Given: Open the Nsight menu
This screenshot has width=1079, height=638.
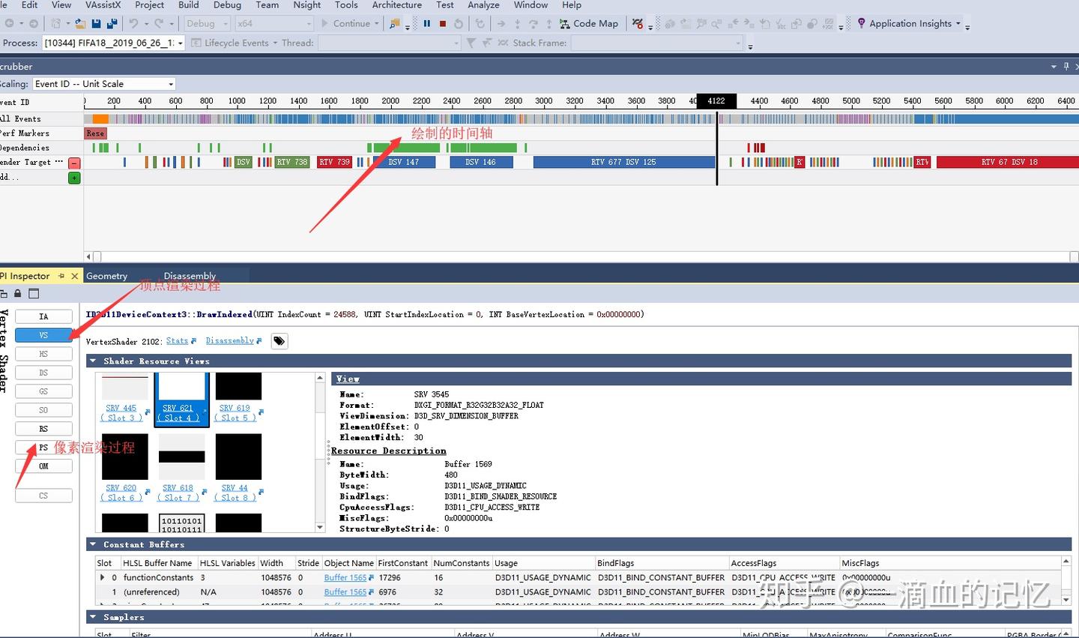Looking at the screenshot, I should pos(307,5).
